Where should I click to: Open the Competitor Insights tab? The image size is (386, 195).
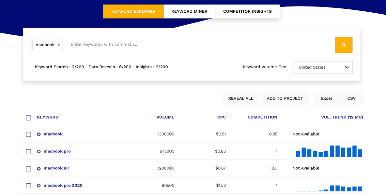coord(247,11)
